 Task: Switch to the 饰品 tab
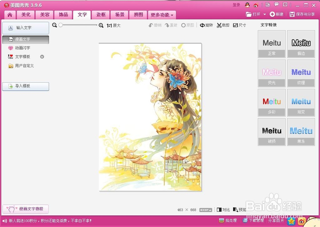(63, 15)
